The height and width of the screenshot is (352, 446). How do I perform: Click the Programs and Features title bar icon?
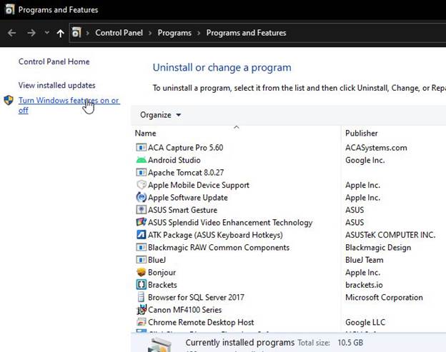9,9
